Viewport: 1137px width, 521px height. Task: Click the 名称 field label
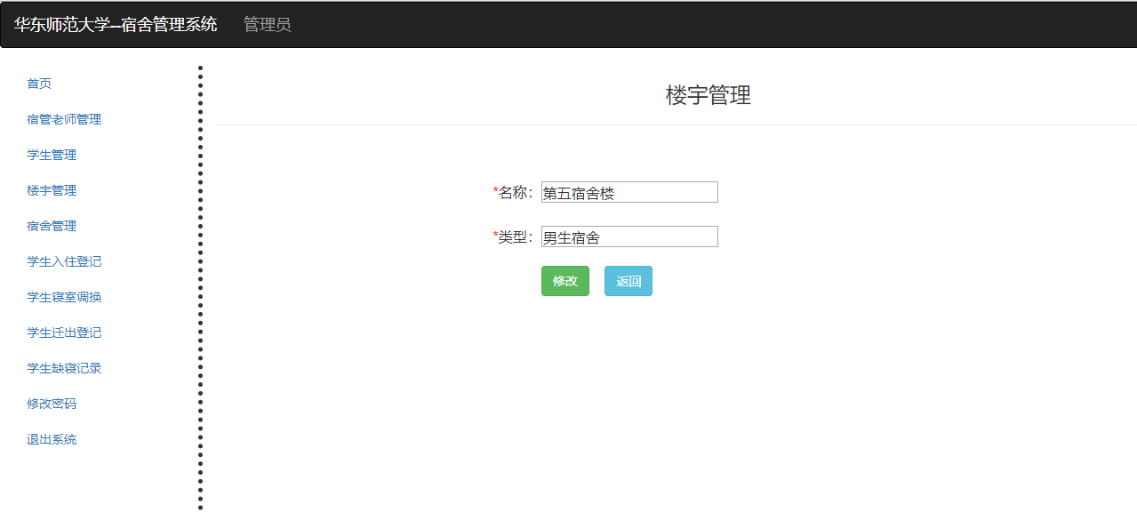pyautogui.click(x=513, y=192)
